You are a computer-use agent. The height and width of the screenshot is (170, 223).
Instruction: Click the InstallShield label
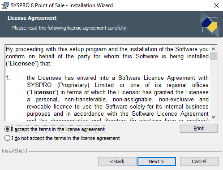point(14,151)
